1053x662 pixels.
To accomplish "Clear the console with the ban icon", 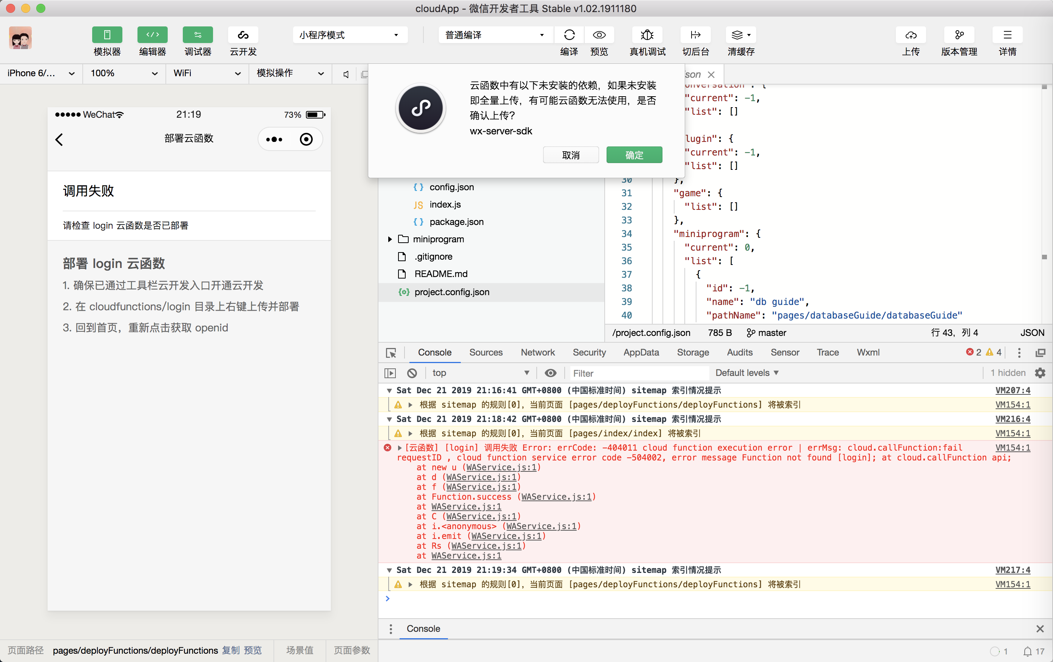I will [x=412, y=373].
